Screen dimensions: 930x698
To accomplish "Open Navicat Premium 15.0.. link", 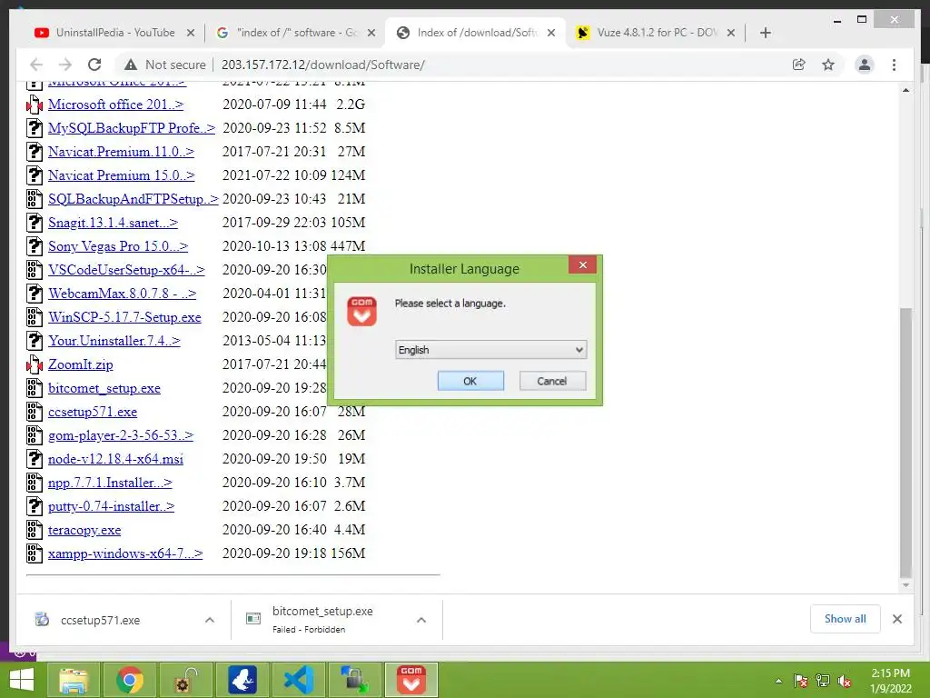I will (121, 175).
